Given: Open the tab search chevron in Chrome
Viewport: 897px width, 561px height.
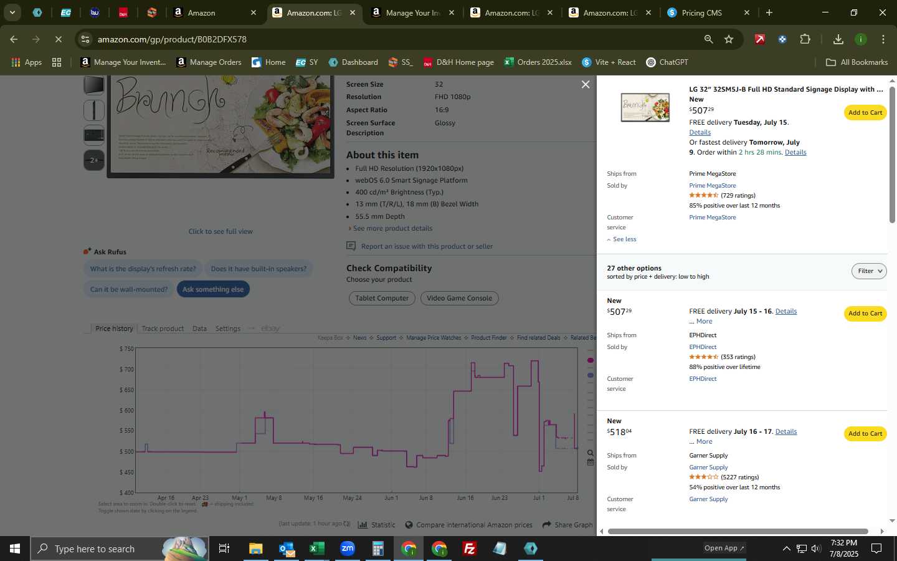Looking at the screenshot, I should (x=12, y=12).
